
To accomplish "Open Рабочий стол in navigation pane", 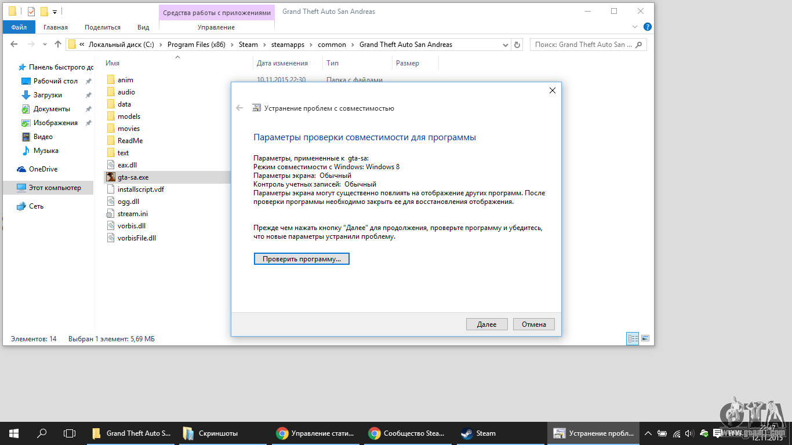I will [x=55, y=81].
